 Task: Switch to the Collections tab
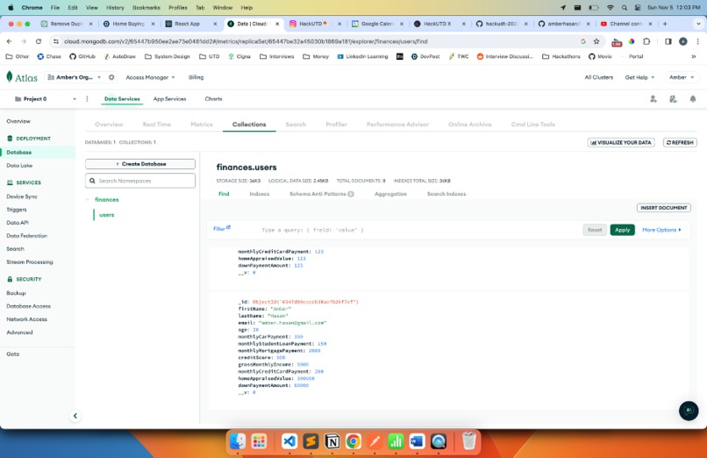pyautogui.click(x=249, y=125)
